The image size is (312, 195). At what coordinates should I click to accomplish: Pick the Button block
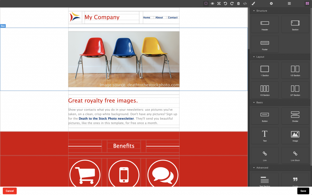(265, 116)
